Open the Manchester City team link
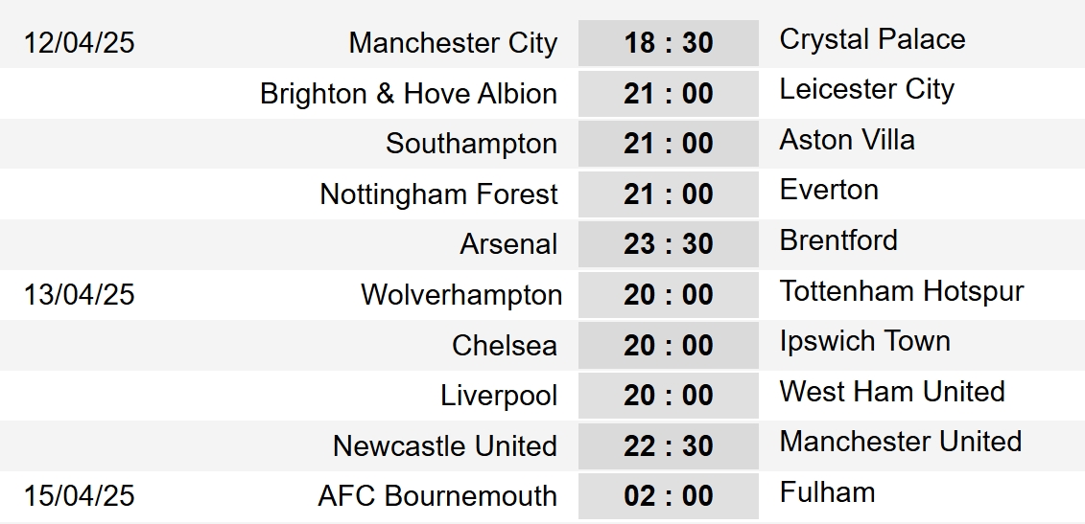 coord(453,43)
